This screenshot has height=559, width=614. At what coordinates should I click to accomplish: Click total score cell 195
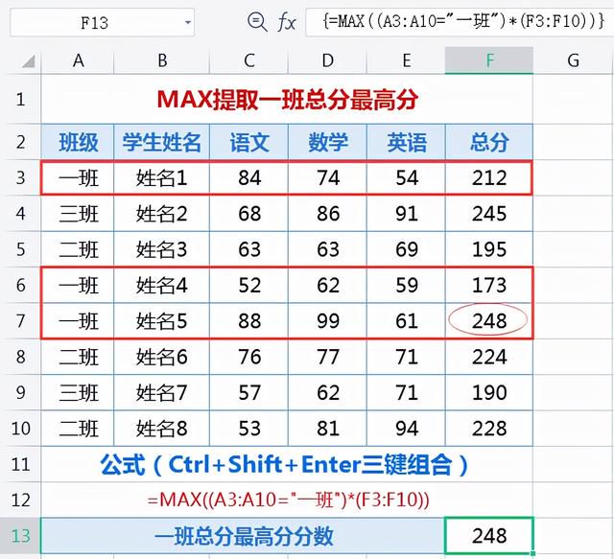(489, 249)
